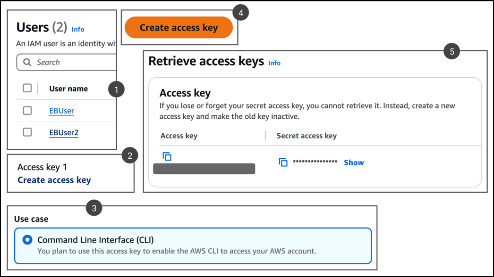Show the hidden secret access key
This screenshot has width=494, height=277.
pos(354,163)
